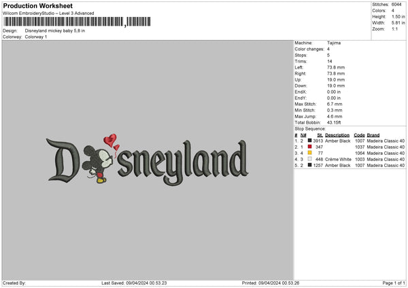Viewport: 408px width, 288px height.
Task: Click the Color changes value 4
Action: point(328,49)
